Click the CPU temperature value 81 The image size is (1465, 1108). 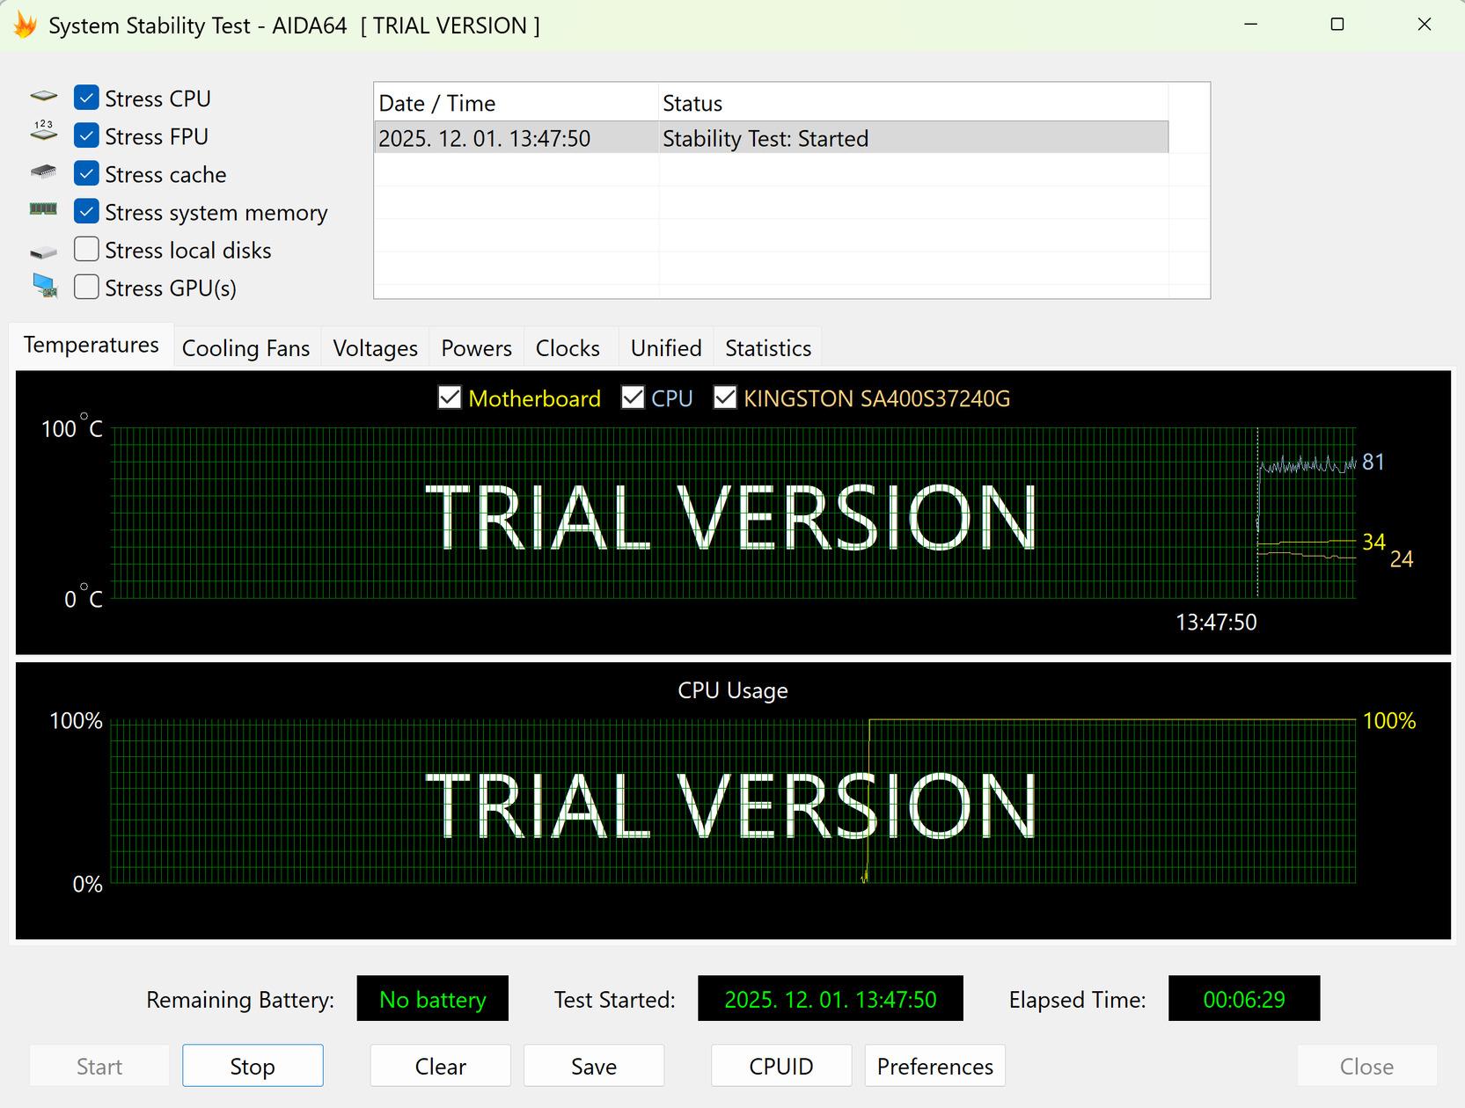tap(1373, 463)
